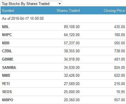Click the Symbol column header

click(x=8, y=10)
